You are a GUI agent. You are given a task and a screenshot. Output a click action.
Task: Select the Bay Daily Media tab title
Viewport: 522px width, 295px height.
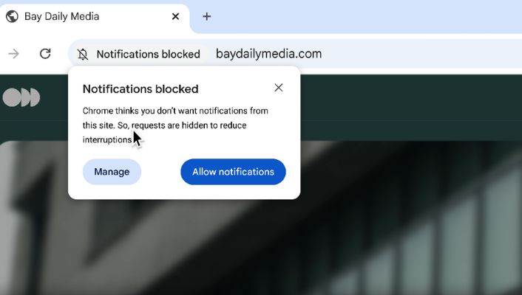[x=62, y=16]
